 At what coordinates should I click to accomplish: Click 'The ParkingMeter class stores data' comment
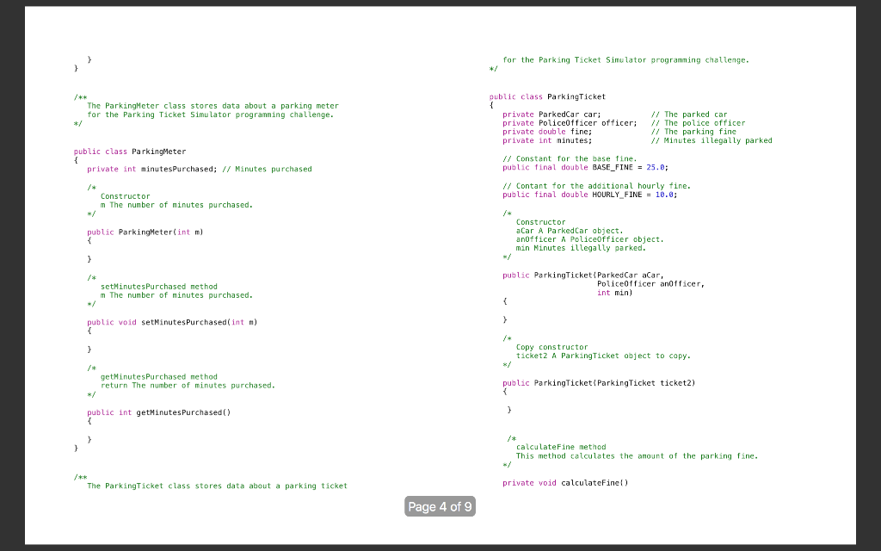pyautogui.click(x=213, y=106)
